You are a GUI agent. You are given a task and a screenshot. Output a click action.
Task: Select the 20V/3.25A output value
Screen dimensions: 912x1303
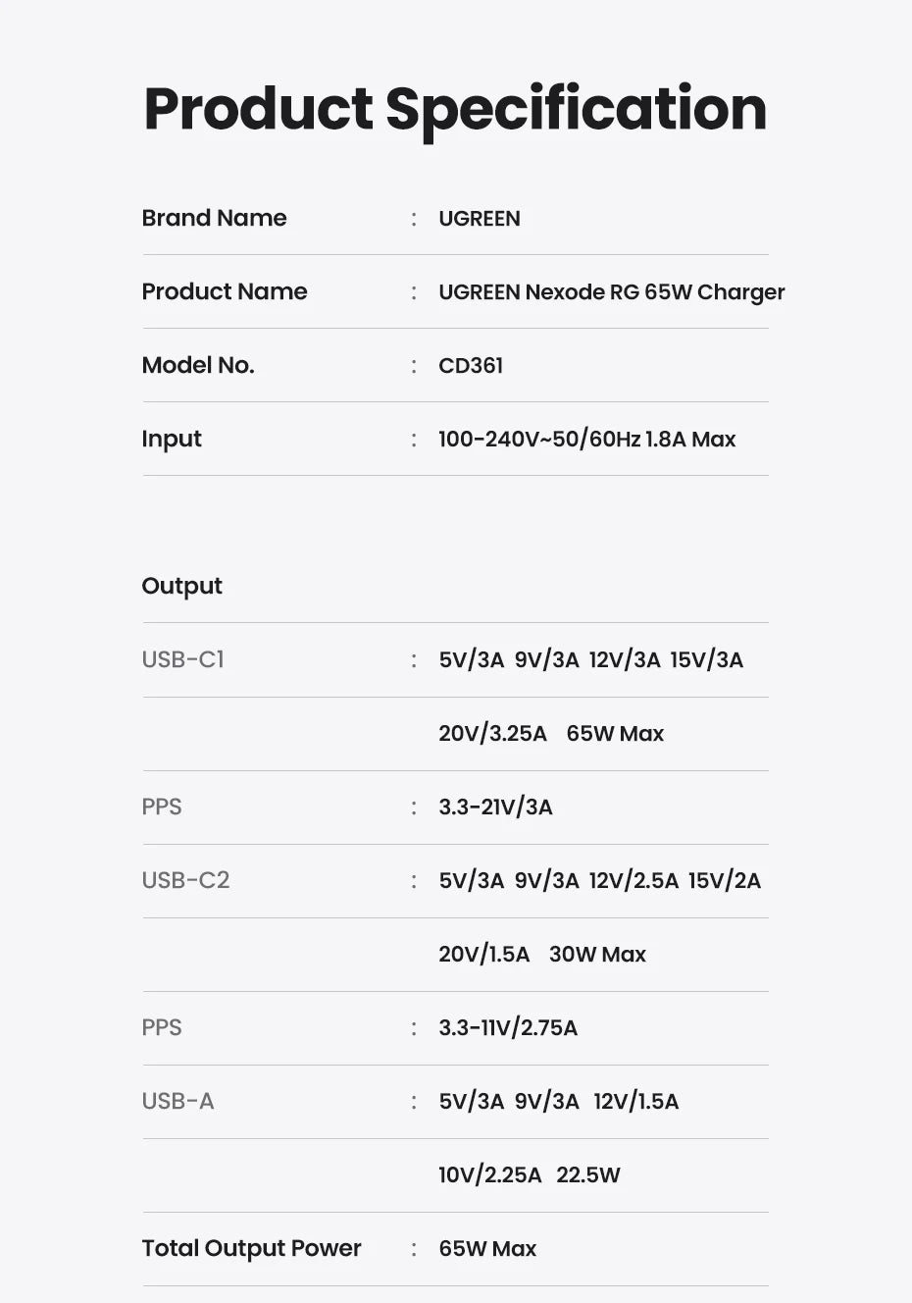(492, 734)
